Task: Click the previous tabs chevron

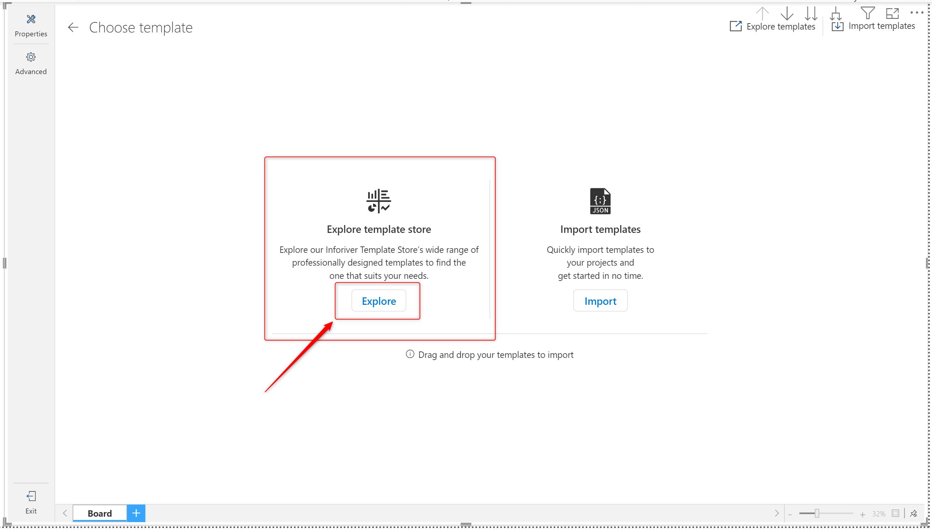Action: (65, 513)
